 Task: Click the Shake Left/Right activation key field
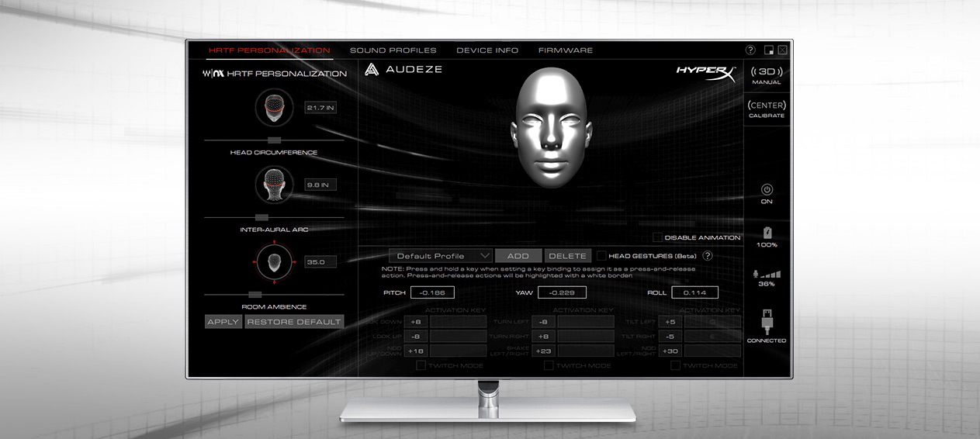coord(586,351)
